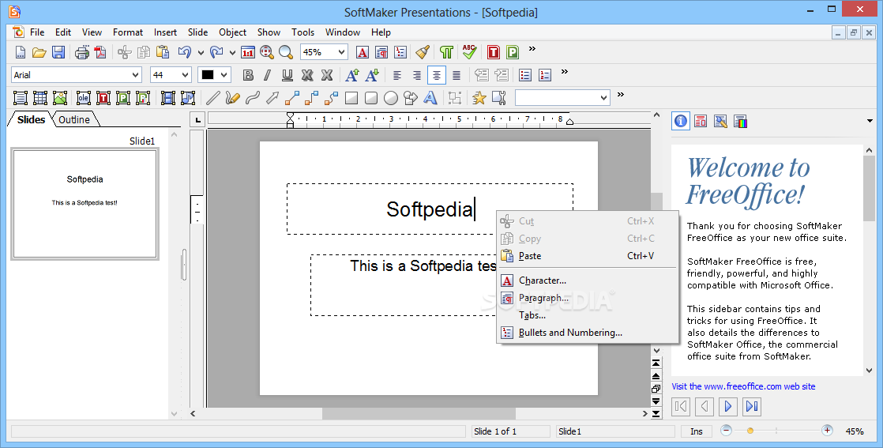Image resolution: width=883 pixels, height=448 pixels.
Task: Export to PDF icon in toolbar
Action: [100, 52]
